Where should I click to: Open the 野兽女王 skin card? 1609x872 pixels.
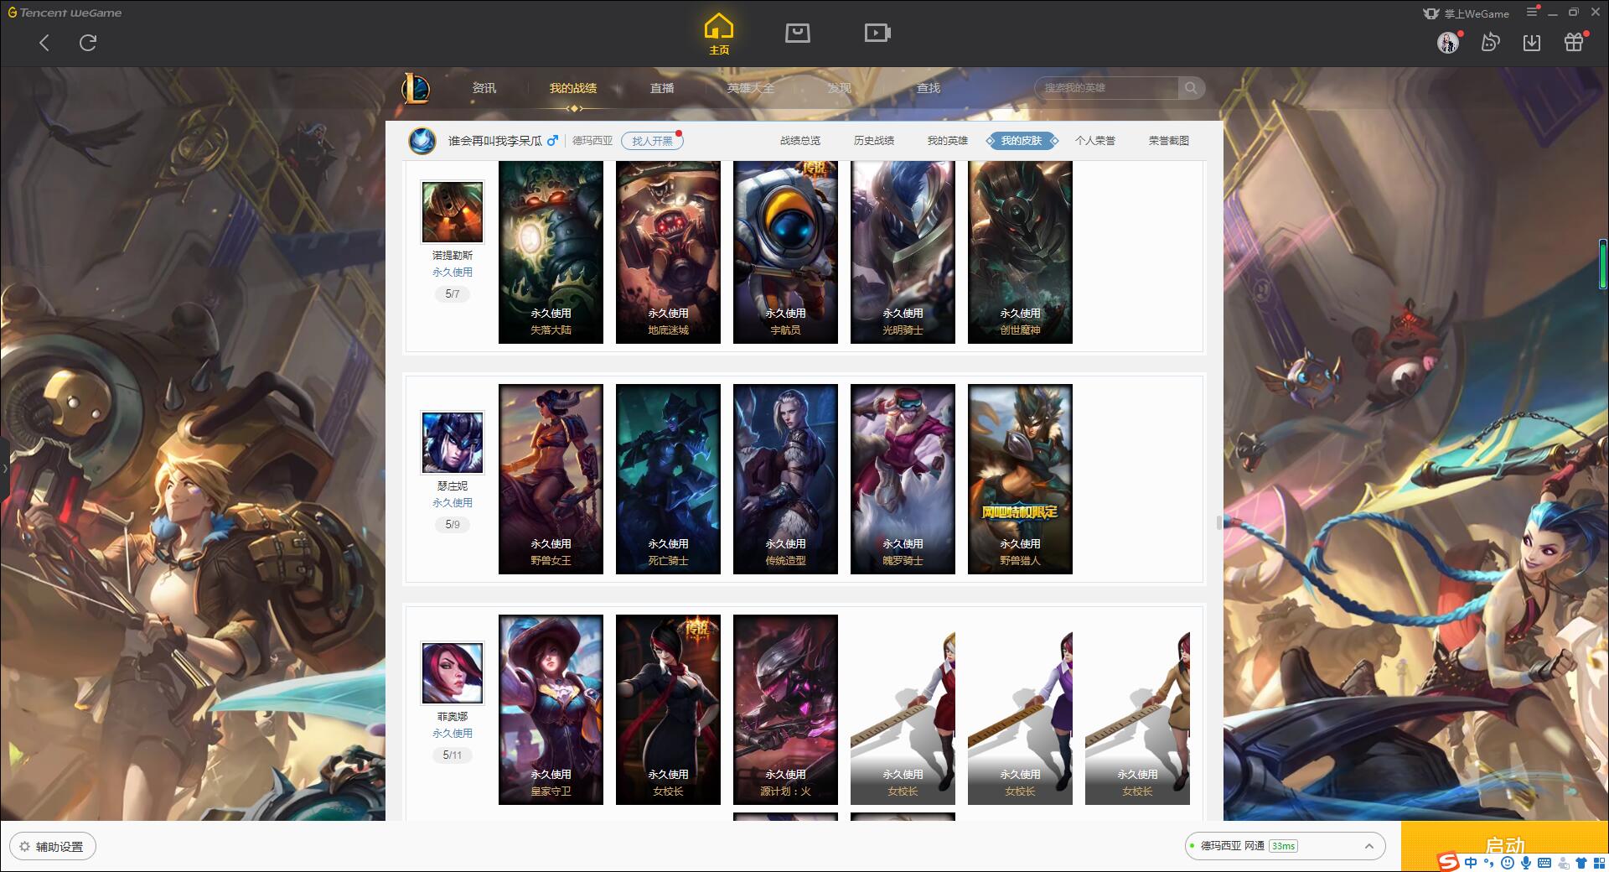[551, 480]
